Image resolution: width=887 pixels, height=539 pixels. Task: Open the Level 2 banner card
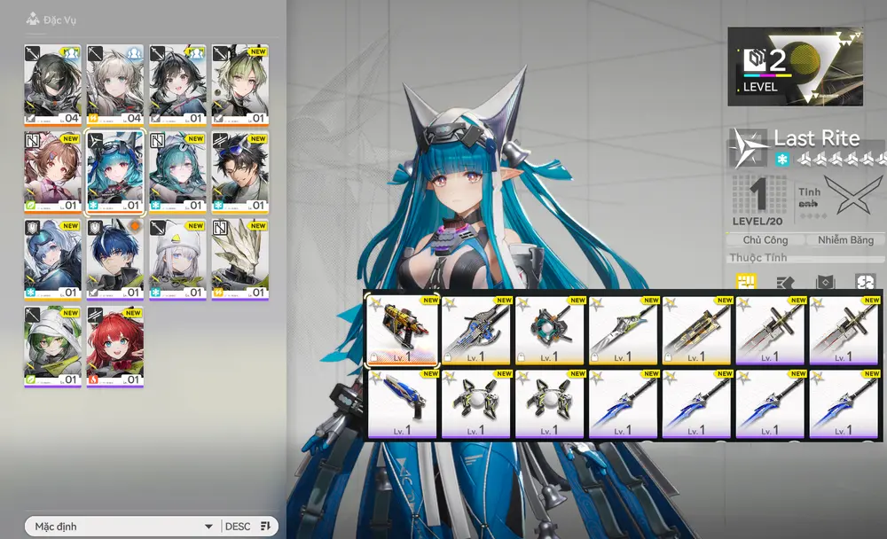click(795, 66)
